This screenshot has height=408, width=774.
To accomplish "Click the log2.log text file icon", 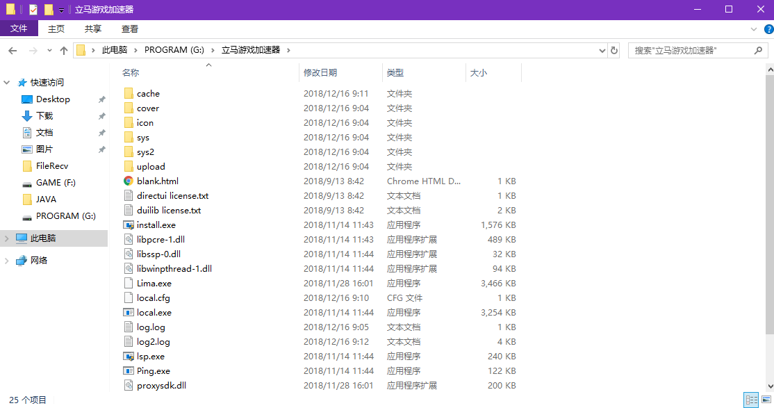I will (x=129, y=341).
